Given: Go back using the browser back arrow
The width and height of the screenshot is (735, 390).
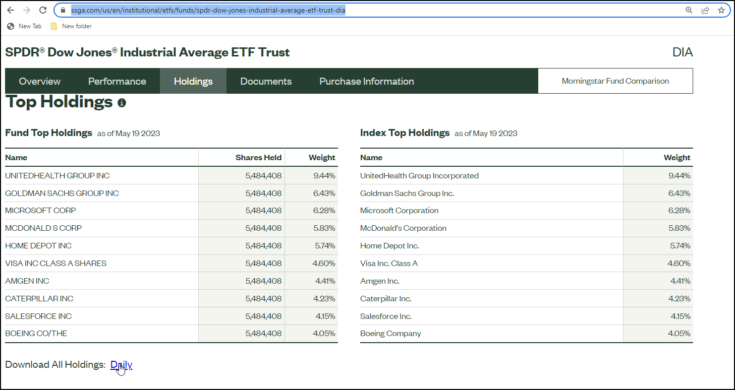Looking at the screenshot, I should tap(11, 10).
